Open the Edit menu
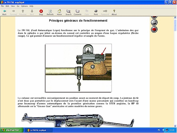Screen dimensions: 177x133 (7, 6)
